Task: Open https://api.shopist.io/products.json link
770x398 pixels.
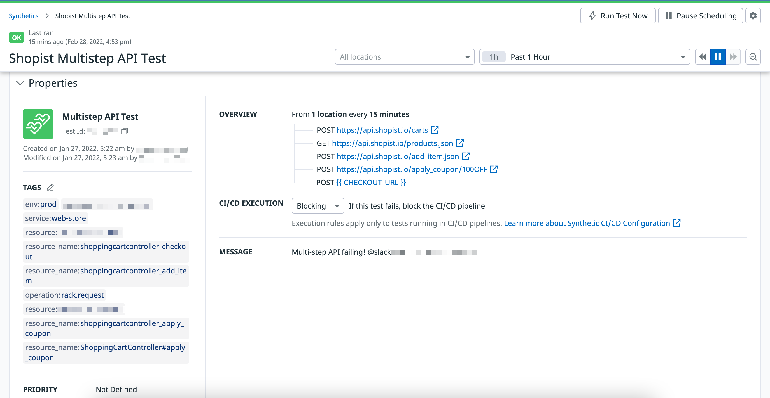Action: [x=393, y=143]
